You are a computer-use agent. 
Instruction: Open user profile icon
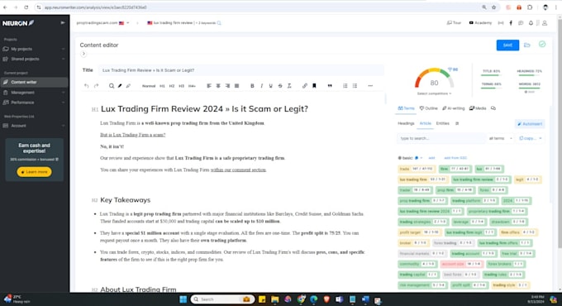point(545,23)
